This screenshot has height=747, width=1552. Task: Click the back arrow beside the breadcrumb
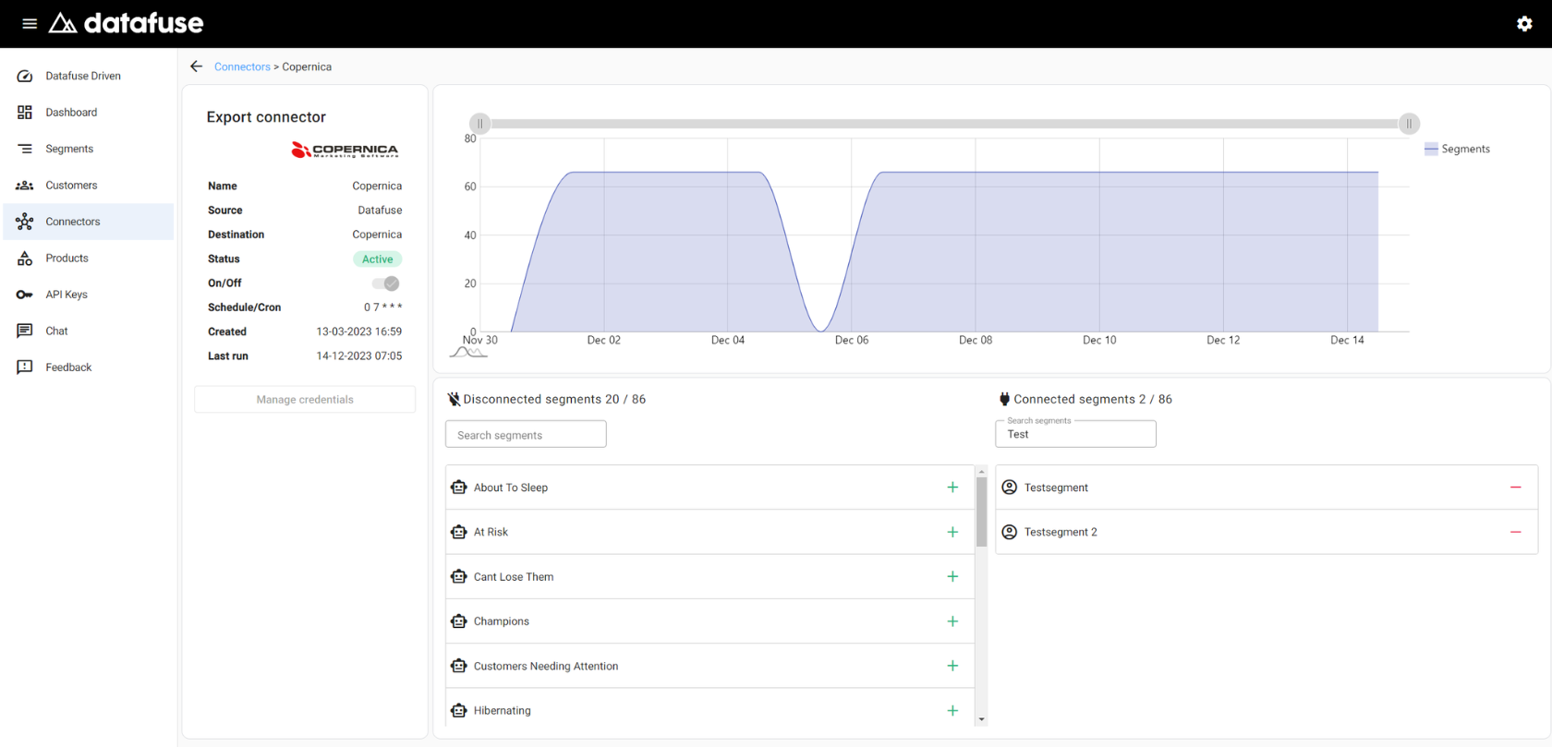click(x=196, y=66)
